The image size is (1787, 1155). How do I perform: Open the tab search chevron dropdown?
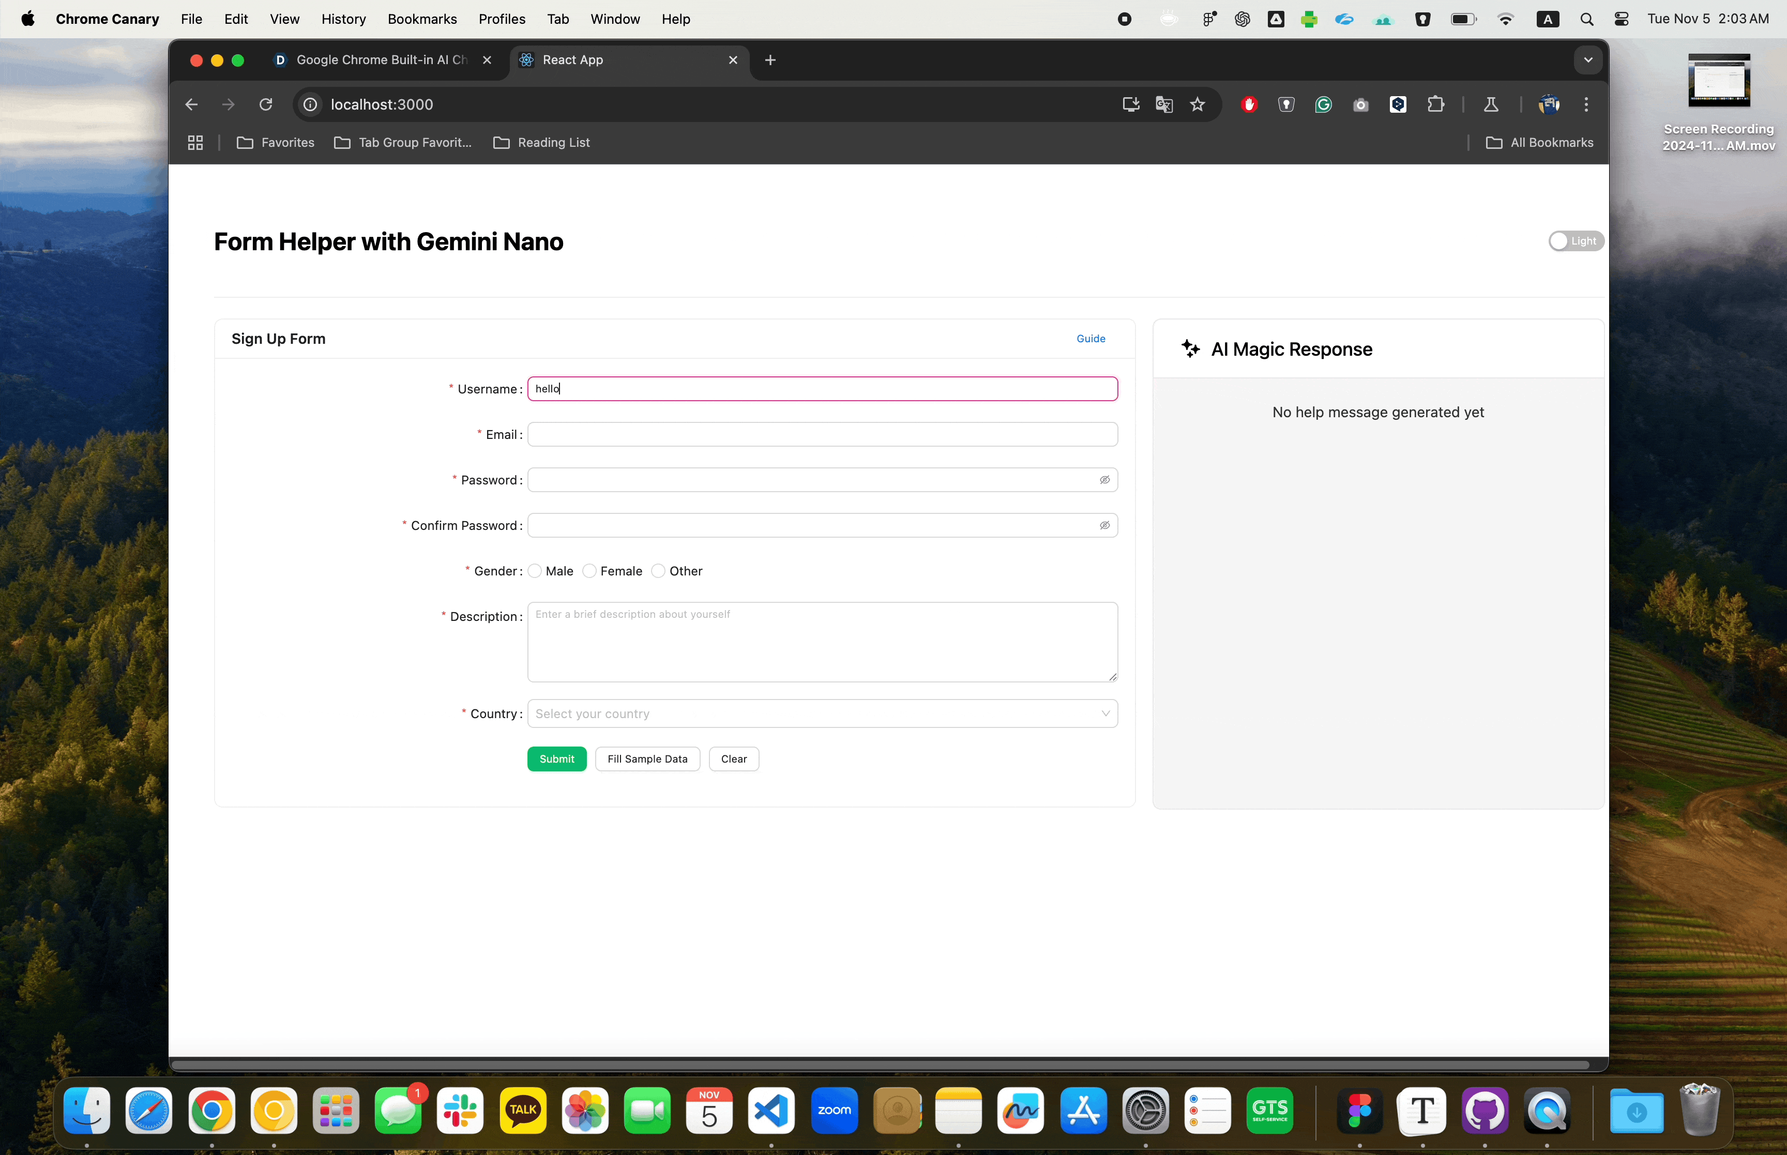click(1587, 60)
